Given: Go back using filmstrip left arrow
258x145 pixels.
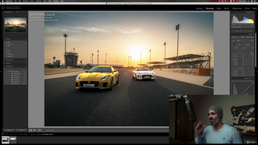Looking at the screenshot, I should tap(13, 134).
